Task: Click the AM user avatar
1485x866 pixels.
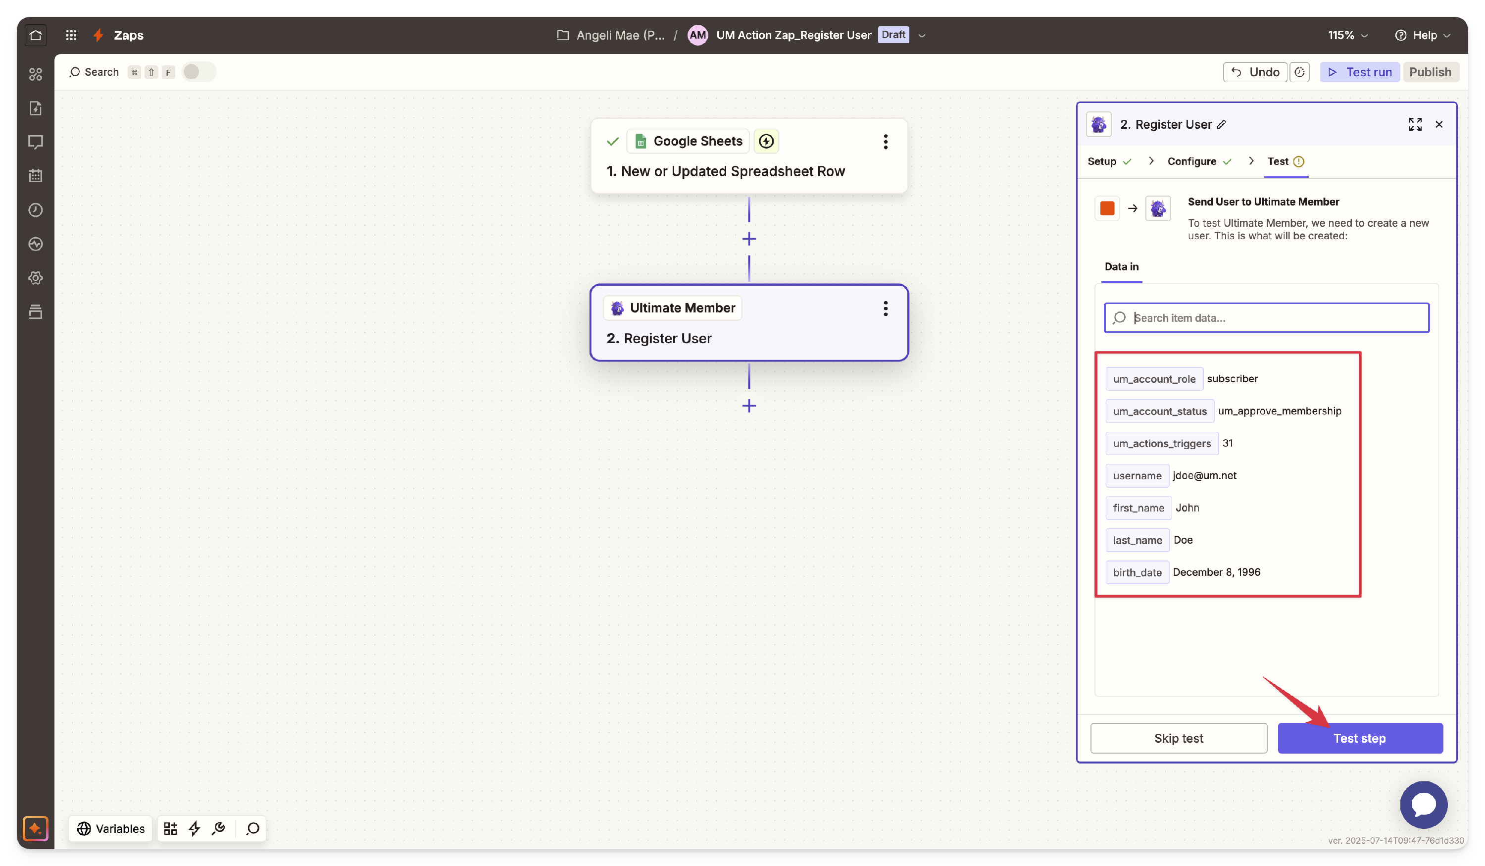Action: [698, 35]
